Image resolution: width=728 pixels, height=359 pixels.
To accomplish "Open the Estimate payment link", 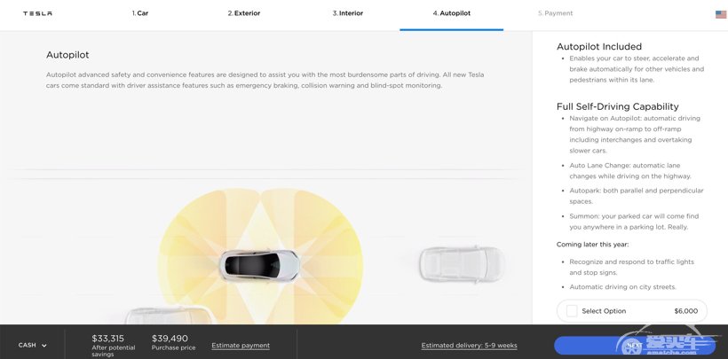I will pos(241,346).
